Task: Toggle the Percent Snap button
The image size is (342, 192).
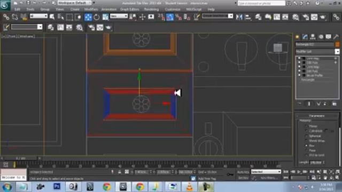Action: (178, 17)
